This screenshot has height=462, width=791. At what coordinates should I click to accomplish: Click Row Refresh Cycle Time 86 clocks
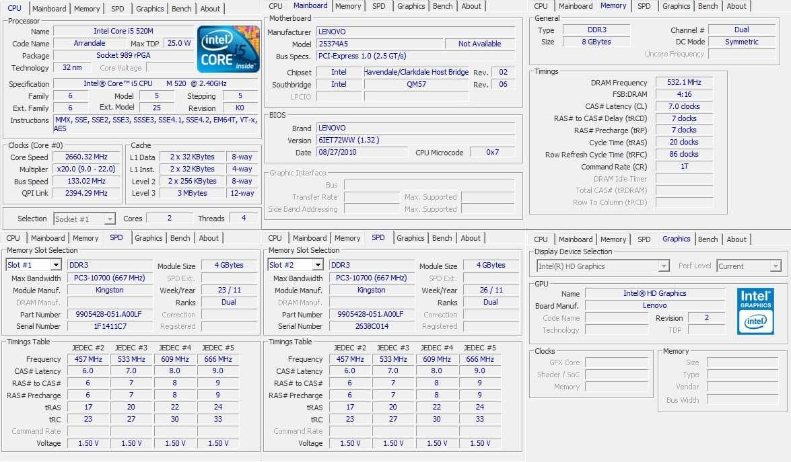[684, 154]
